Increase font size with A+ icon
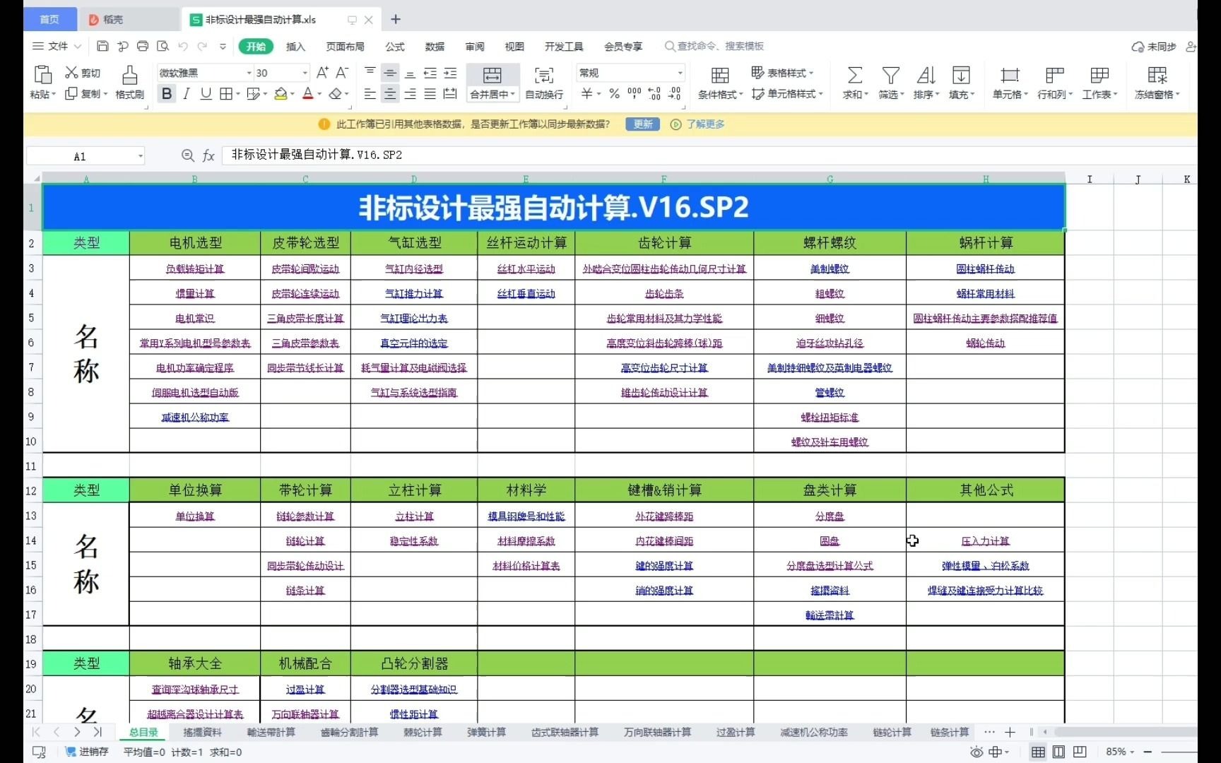 322,73
